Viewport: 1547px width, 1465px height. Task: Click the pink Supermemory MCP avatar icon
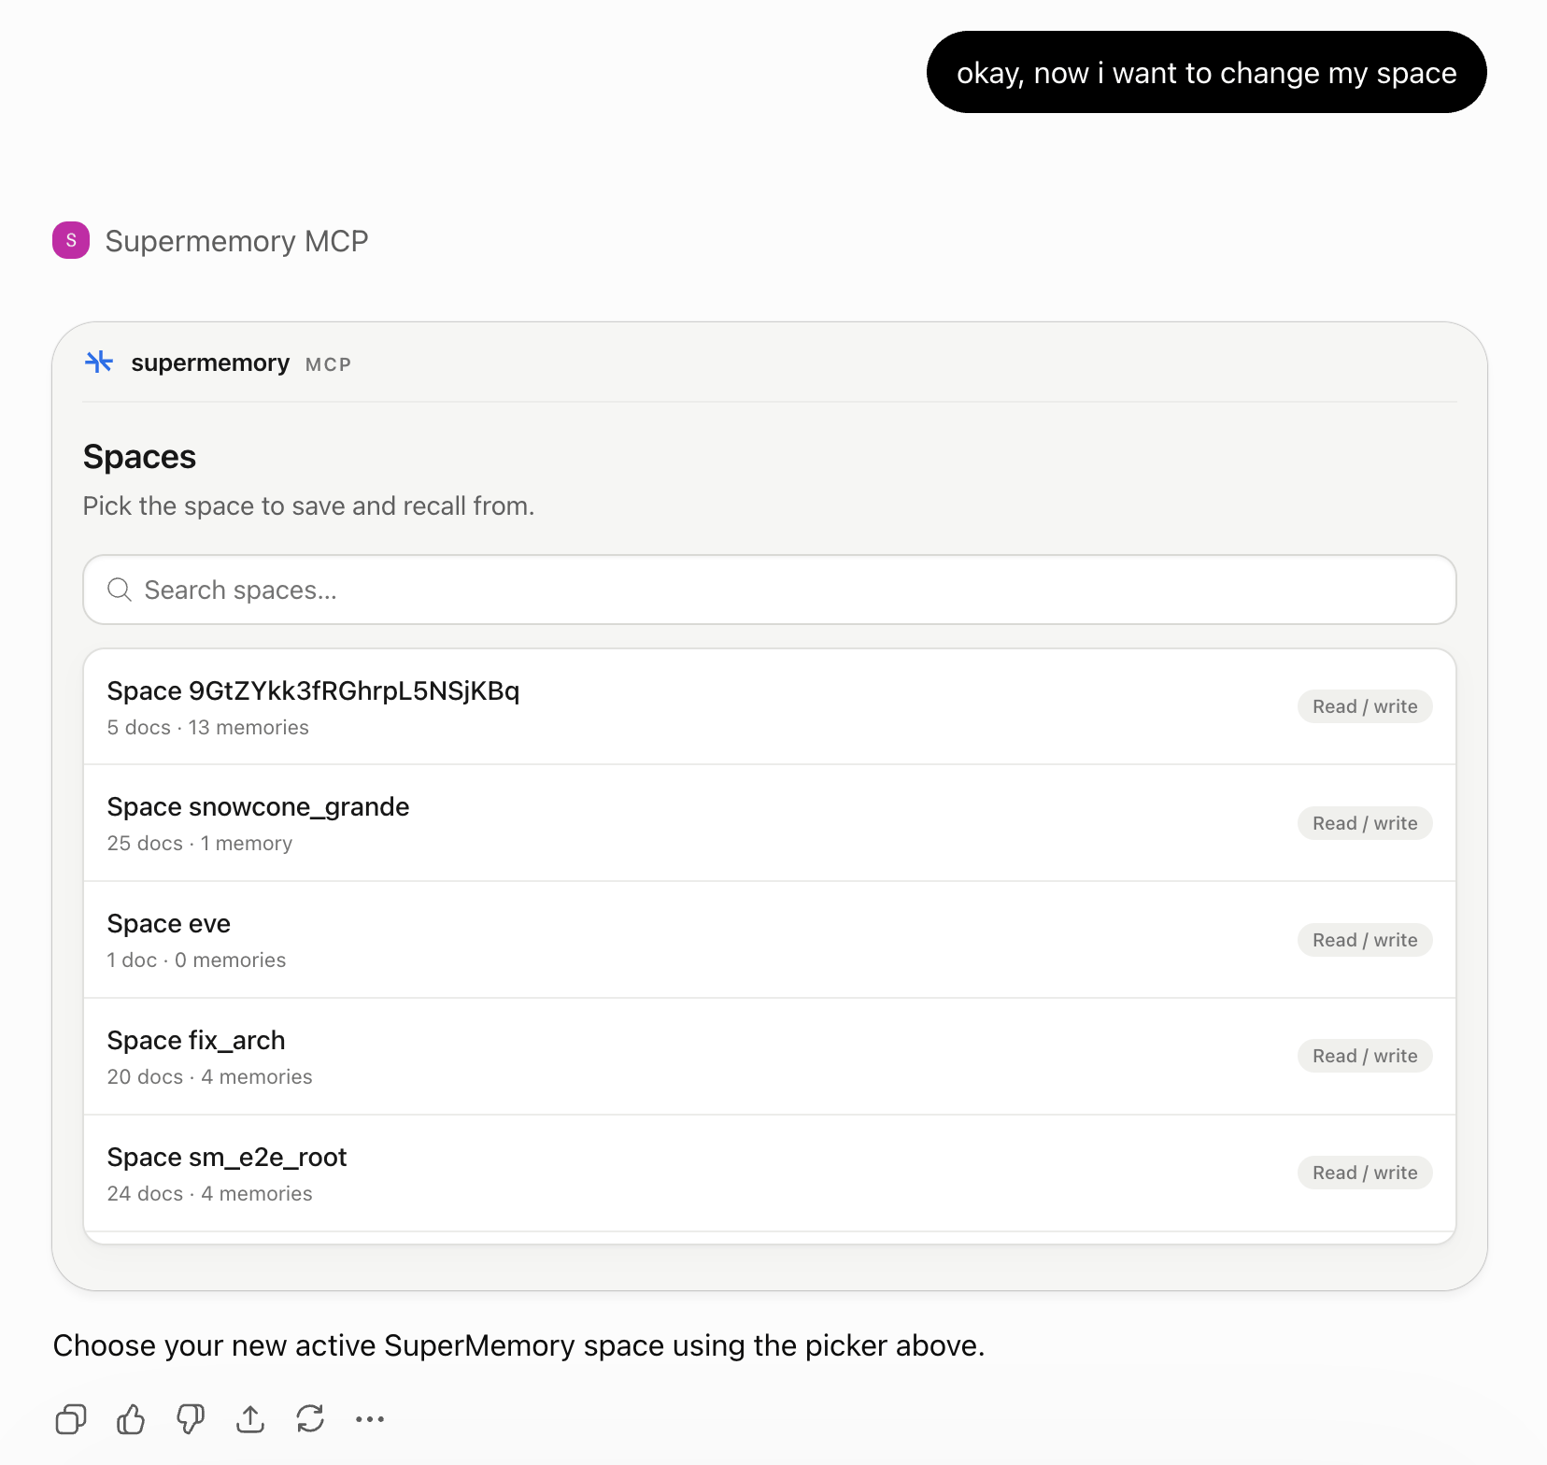click(x=71, y=240)
